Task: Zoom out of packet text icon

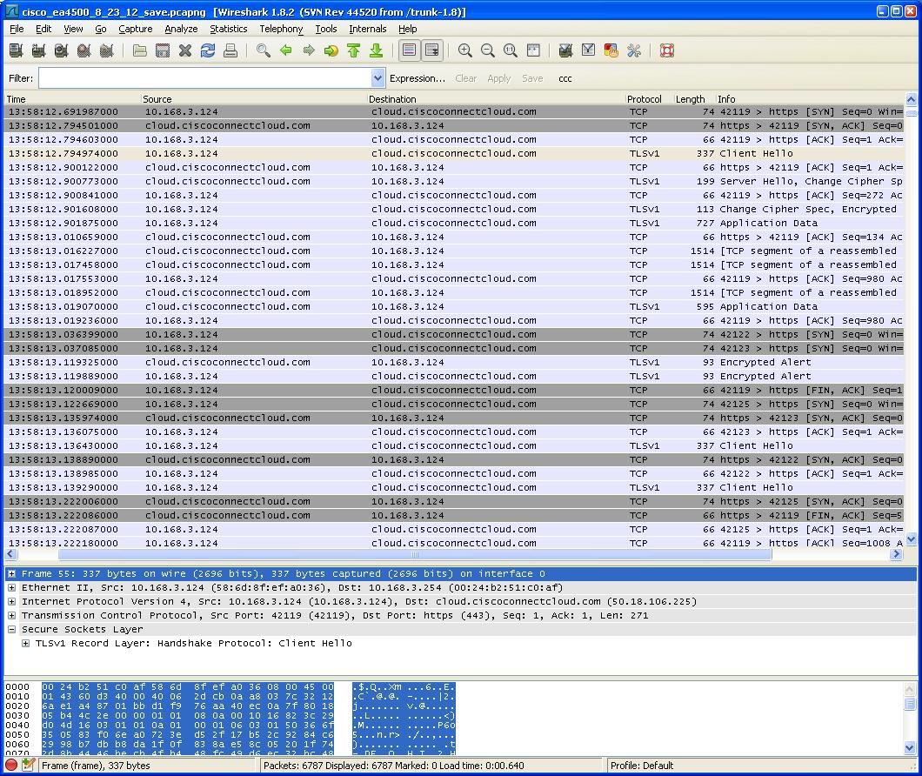Action: (487, 50)
